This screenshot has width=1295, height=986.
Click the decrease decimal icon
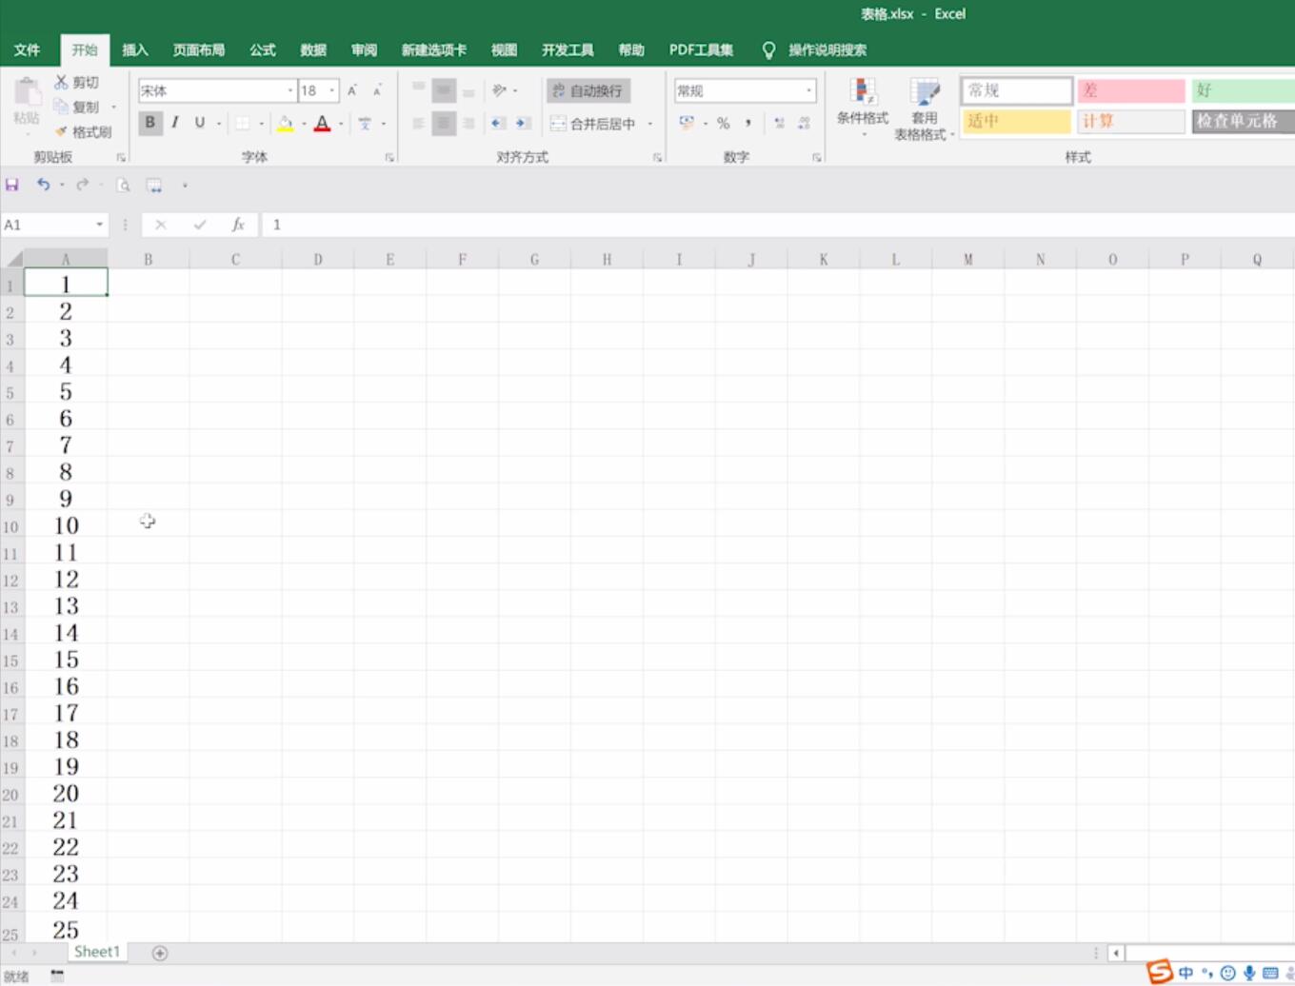tap(805, 123)
